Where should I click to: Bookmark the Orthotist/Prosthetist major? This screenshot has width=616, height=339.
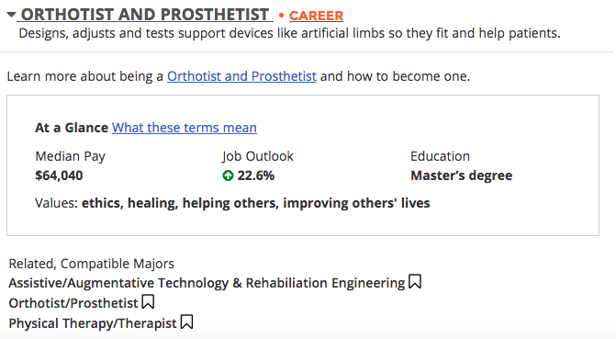click(148, 302)
